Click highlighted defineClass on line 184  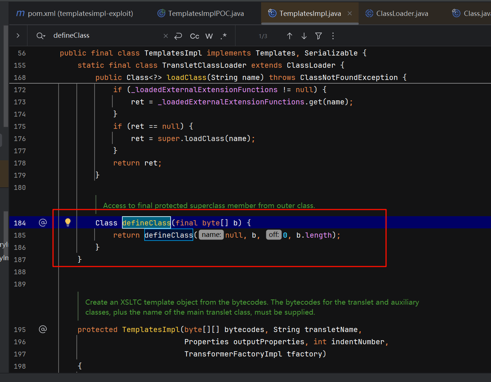tap(146, 223)
